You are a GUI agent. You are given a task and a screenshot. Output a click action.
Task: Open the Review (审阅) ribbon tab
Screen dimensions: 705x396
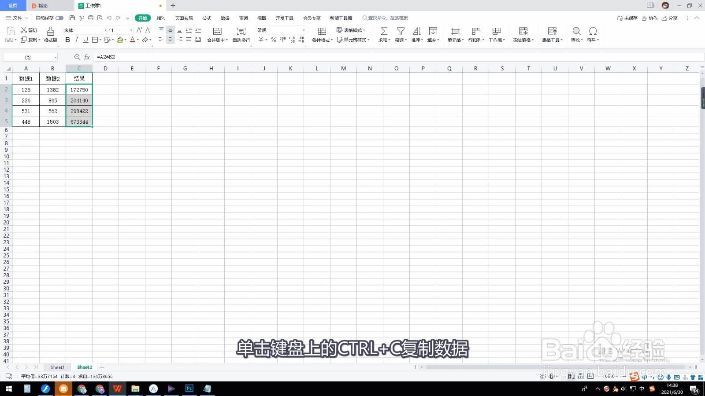point(243,18)
